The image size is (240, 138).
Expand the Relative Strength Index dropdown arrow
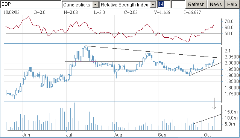[x=153, y=5]
